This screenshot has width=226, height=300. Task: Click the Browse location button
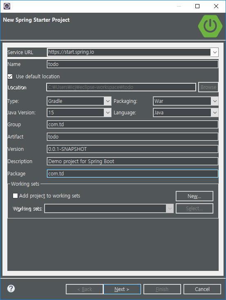tap(208, 87)
